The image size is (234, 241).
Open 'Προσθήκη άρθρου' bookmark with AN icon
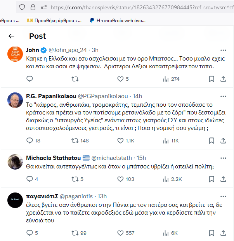[x=54, y=21]
